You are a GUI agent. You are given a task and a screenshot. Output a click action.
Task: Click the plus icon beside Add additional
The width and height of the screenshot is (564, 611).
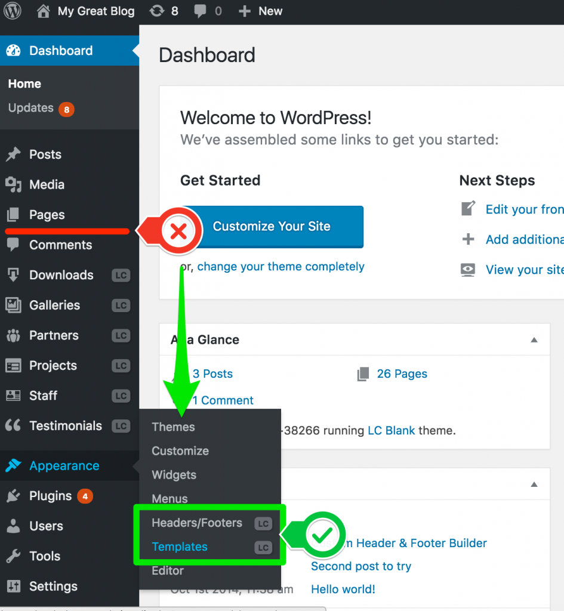click(x=468, y=239)
